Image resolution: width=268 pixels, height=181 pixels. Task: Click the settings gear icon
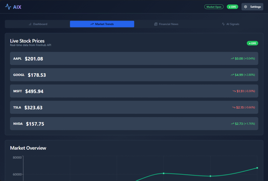pyautogui.click(x=245, y=7)
